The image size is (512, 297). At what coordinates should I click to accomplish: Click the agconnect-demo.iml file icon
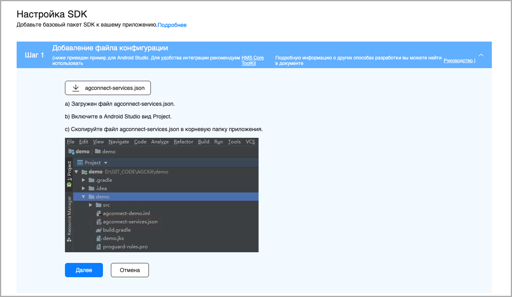coord(99,213)
